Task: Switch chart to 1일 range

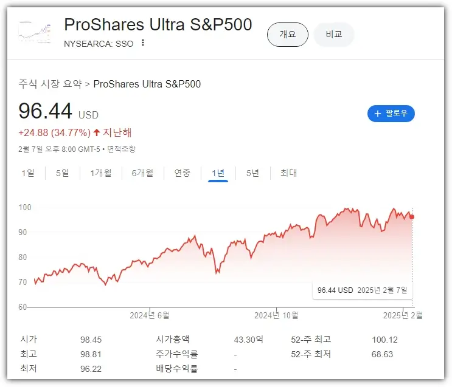Action: tap(28, 173)
